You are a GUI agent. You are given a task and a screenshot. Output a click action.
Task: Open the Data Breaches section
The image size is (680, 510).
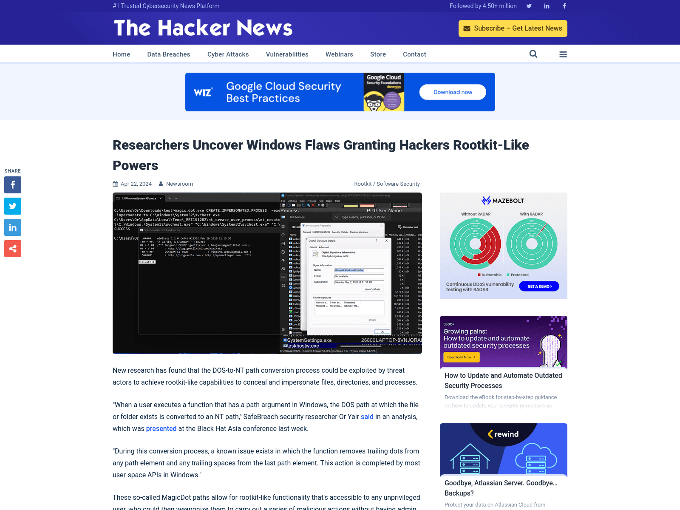click(x=169, y=54)
